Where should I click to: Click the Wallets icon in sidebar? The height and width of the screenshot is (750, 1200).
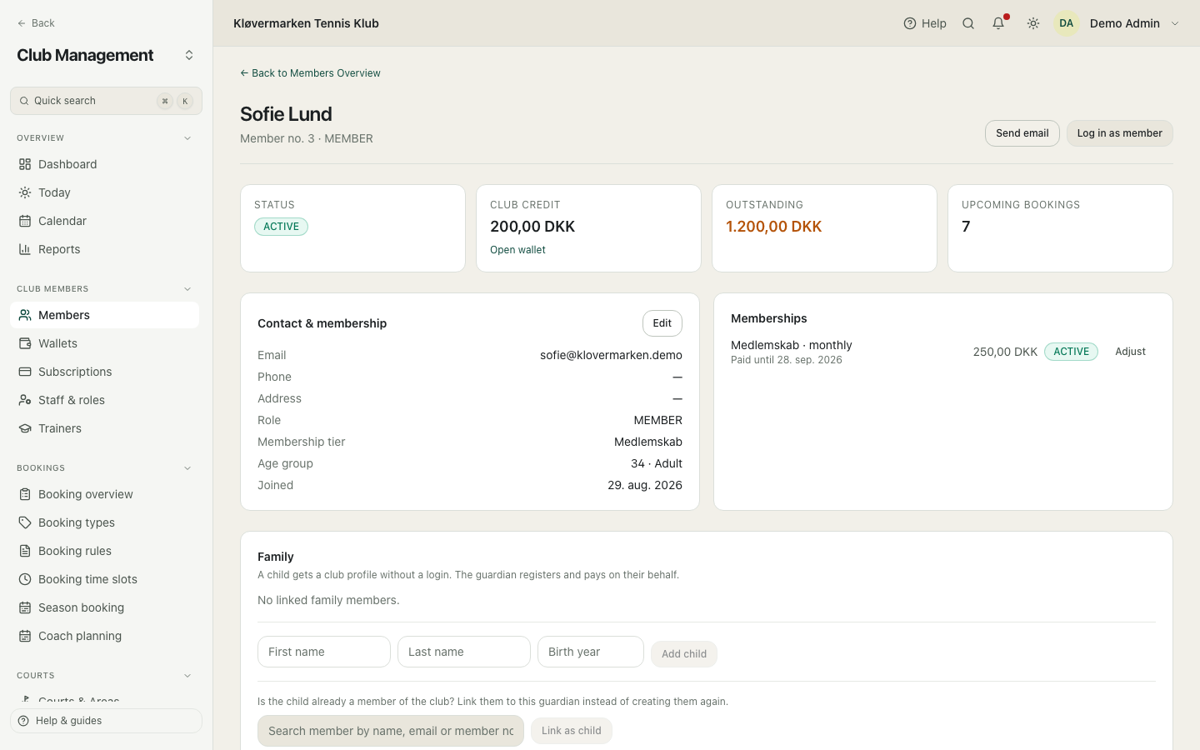[x=25, y=343]
